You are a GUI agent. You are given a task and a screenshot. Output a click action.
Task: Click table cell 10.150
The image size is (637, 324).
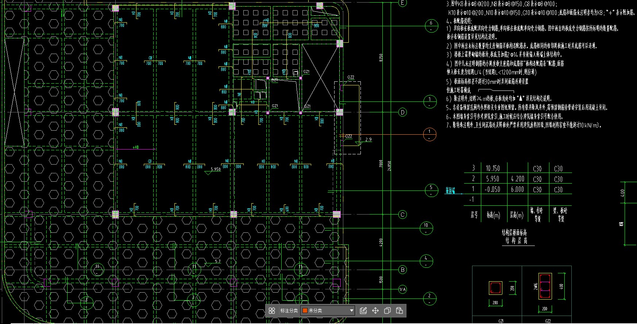tap(493, 168)
